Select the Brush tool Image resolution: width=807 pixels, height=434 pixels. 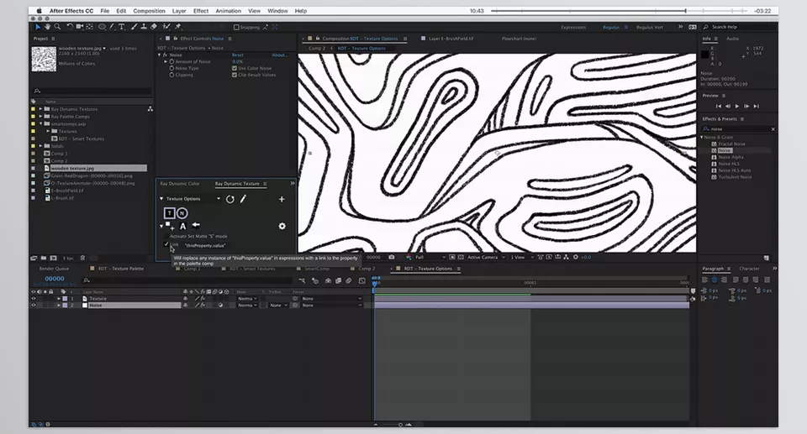pyautogui.click(x=134, y=27)
